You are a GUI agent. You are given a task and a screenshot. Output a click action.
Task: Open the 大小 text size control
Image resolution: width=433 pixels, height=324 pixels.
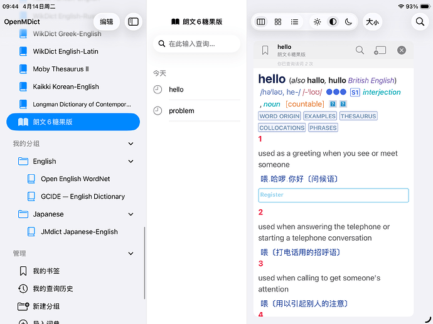click(x=372, y=22)
